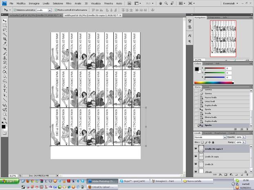Create a new layer icon in Livelli panel
This screenshot has width=254, height=190.
point(242,175)
